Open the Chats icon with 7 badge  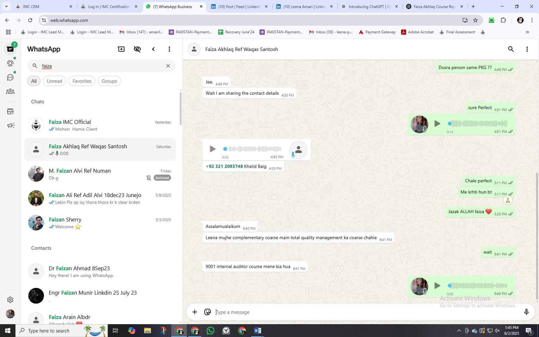pos(10,49)
